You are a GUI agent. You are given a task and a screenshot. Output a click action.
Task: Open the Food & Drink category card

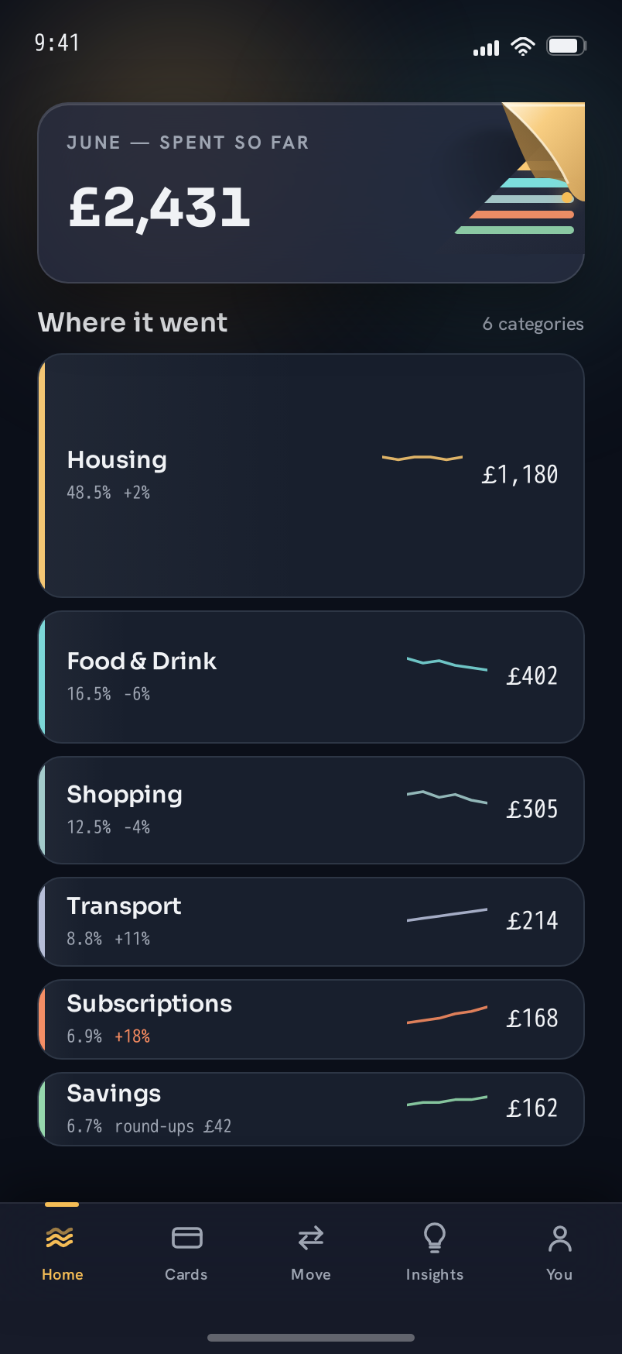311,677
